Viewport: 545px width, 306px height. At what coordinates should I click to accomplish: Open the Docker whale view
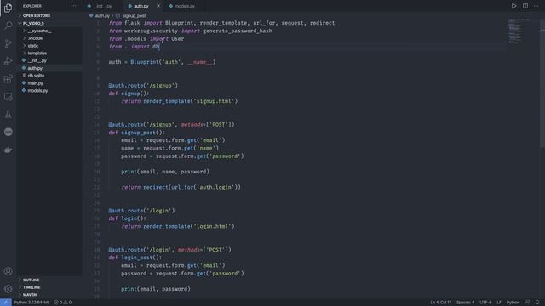pos(8,150)
